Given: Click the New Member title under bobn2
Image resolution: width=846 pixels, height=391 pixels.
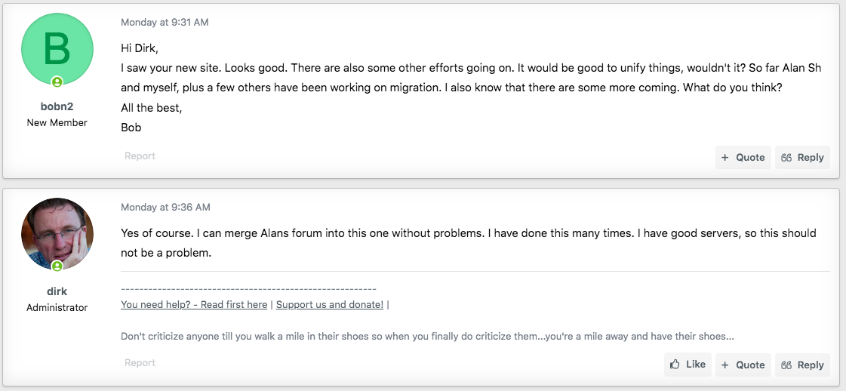Looking at the screenshot, I should click(57, 122).
